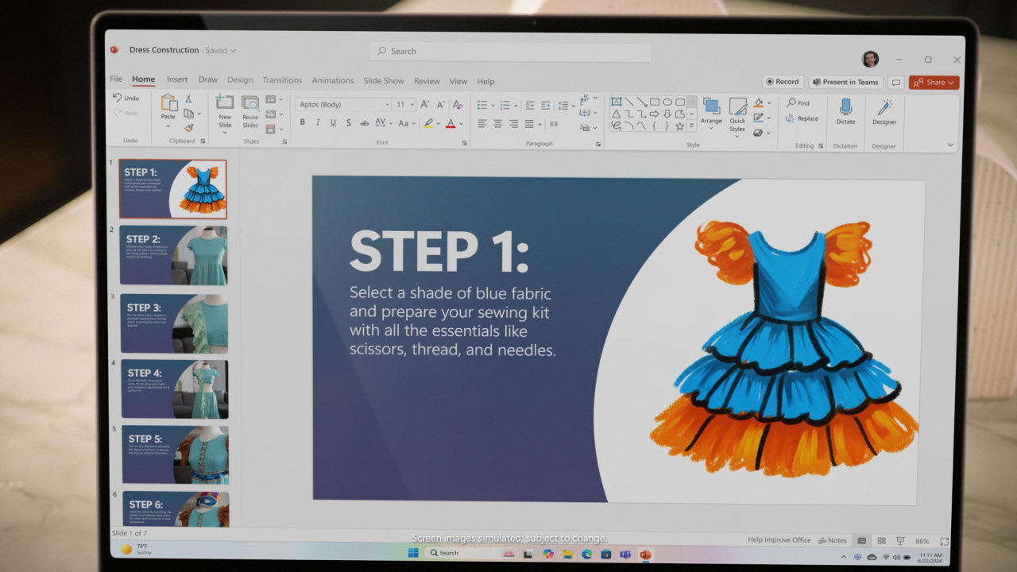Click the Cut scissors icon
The width and height of the screenshot is (1017, 572).
click(188, 99)
